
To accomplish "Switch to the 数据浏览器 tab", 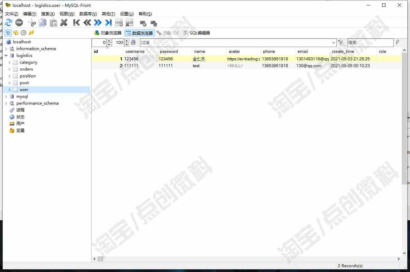I will 139,33.
